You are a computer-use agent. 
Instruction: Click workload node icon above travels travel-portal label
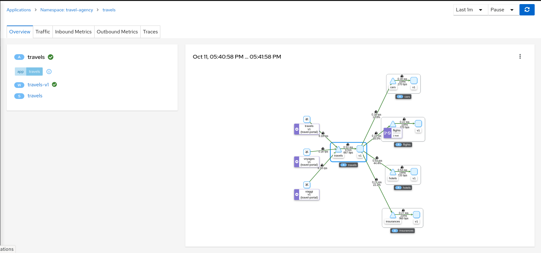click(307, 119)
